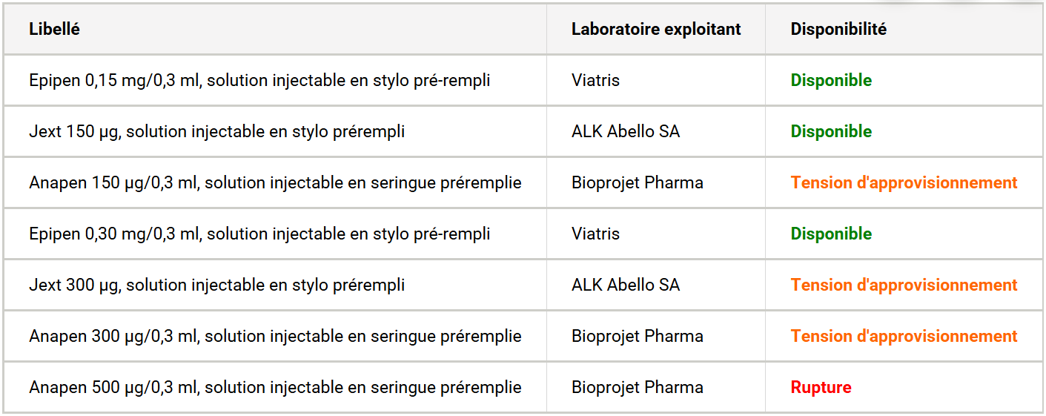This screenshot has height=416, width=1046.
Task: Click the Disponibilité column header
Action: (838, 29)
